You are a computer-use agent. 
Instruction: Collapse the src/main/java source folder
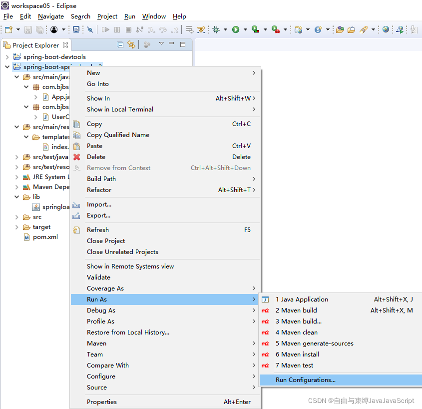click(16, 77)
